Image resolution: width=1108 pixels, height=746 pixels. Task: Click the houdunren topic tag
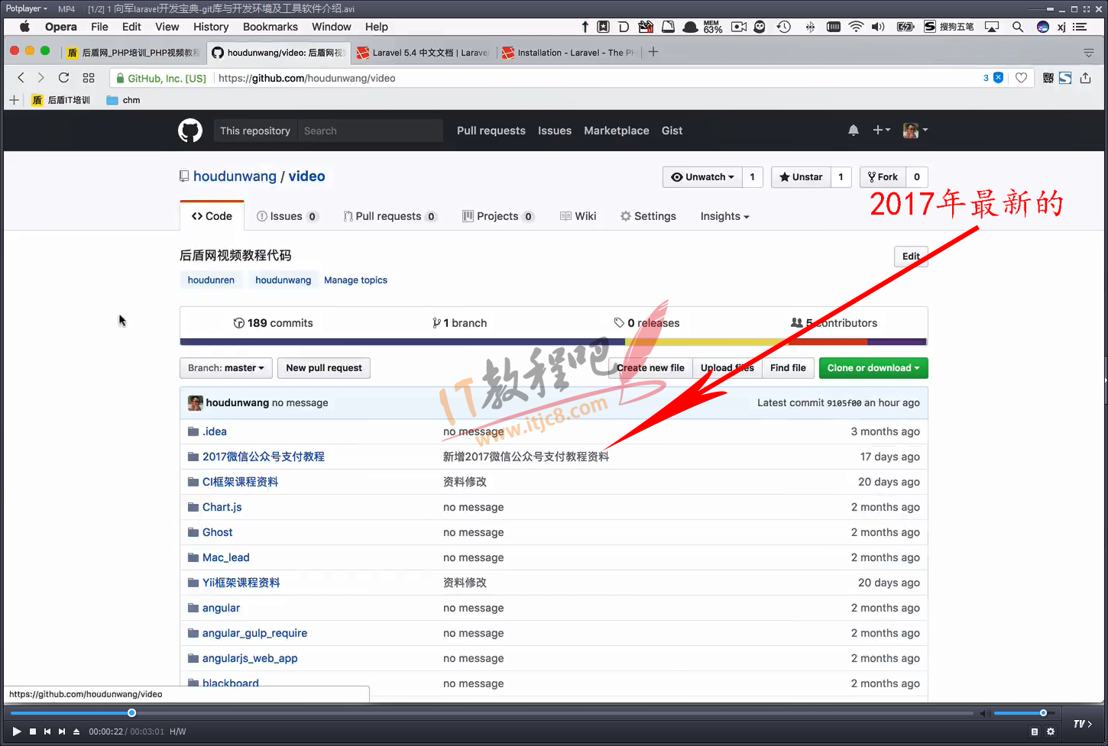click(x=211, y=280)
